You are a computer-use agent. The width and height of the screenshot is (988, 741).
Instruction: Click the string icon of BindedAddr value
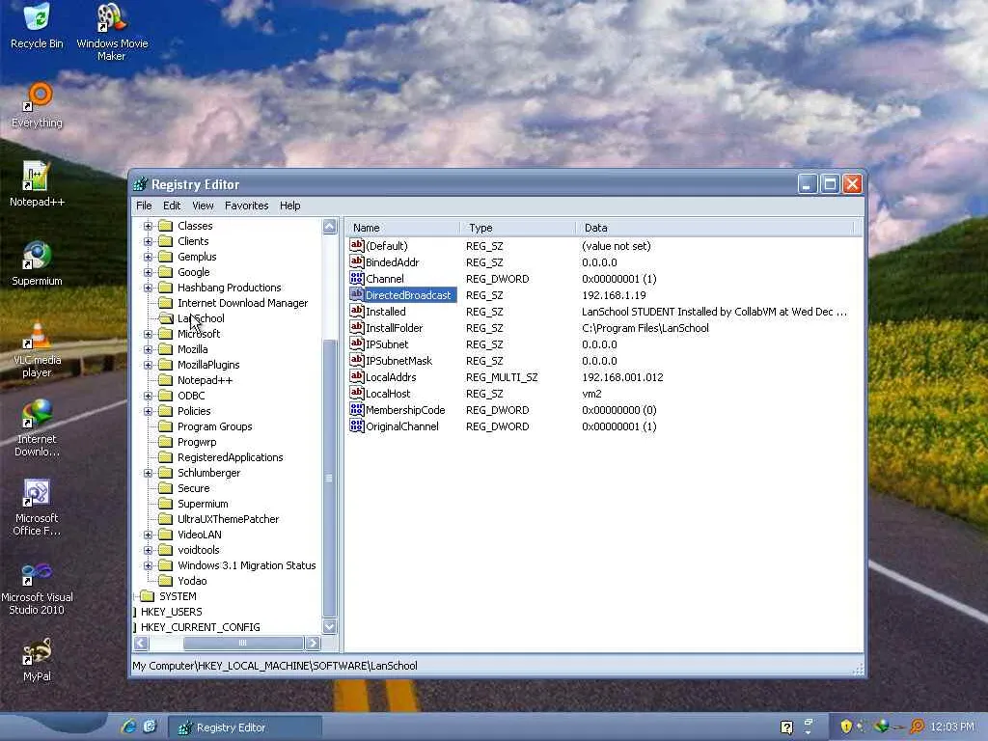pos(357,262)
